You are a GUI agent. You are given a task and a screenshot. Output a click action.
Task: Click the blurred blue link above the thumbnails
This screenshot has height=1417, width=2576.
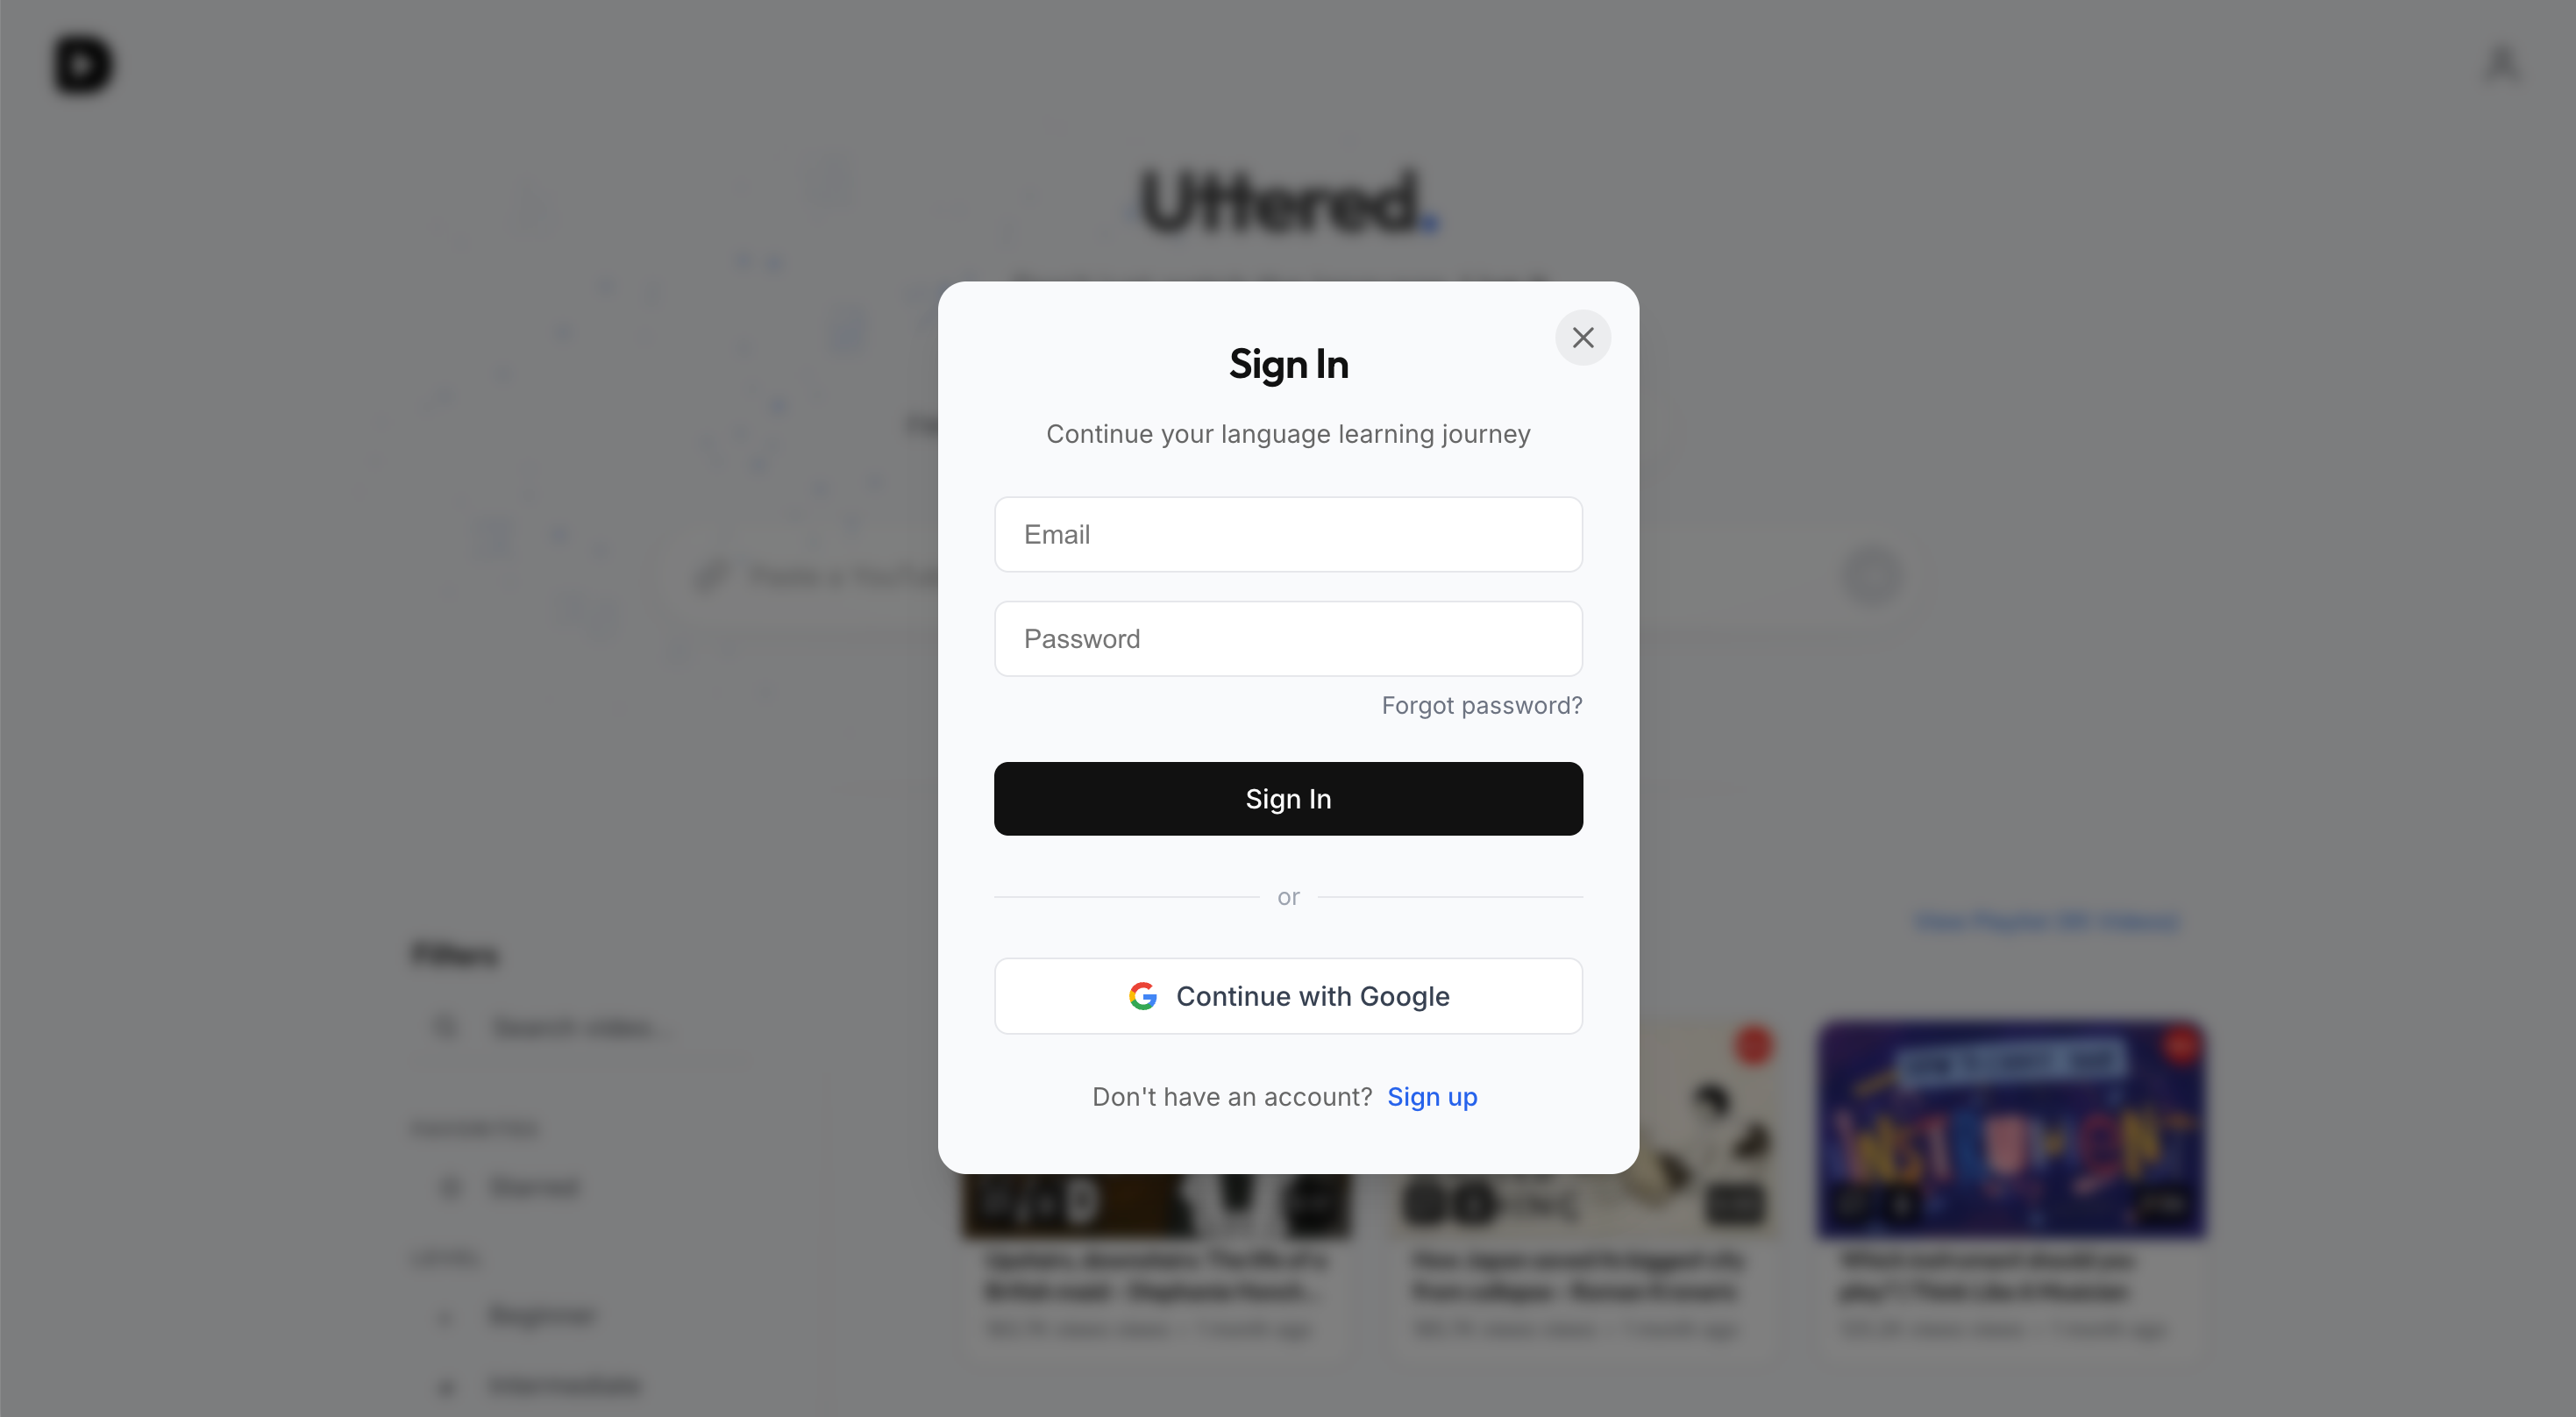(x=2047, y=921)
